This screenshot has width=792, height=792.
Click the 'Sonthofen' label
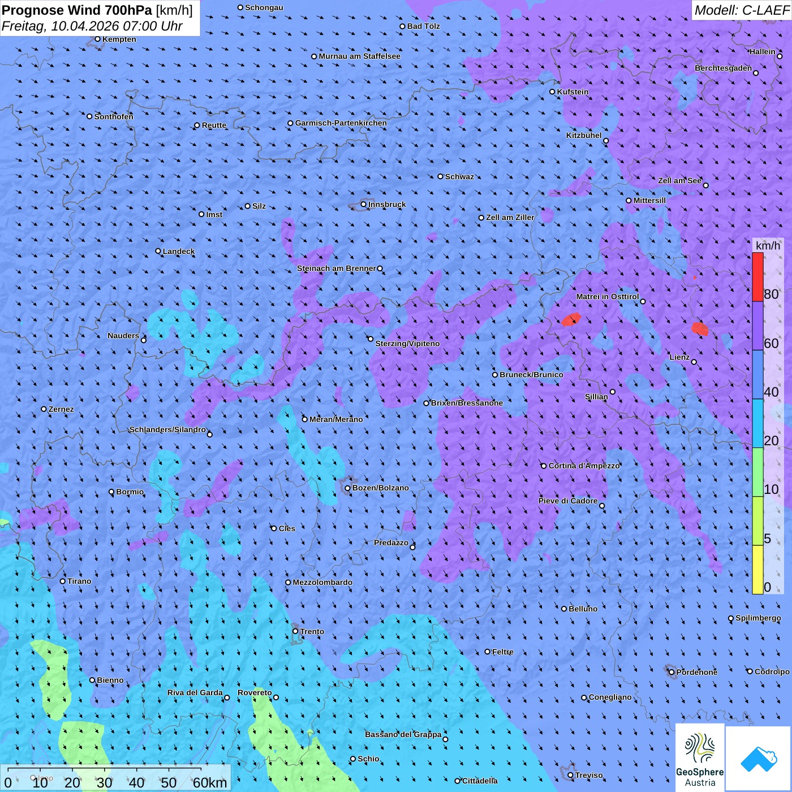pyautogui.click(x=114, y=117)
